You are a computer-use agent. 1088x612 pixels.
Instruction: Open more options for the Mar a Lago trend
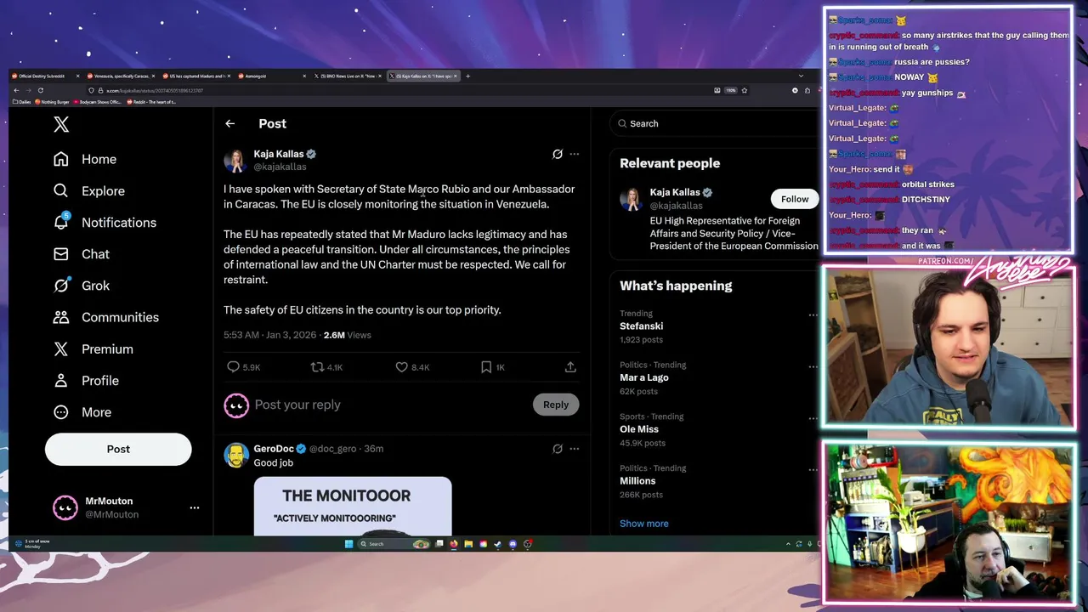click(x=813, y=366)
